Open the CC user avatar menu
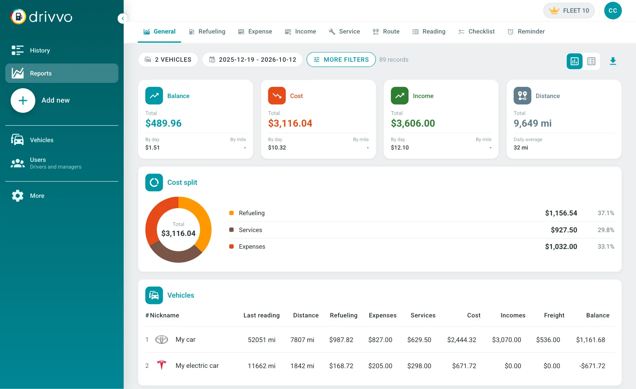 click(x=613, y=11)
